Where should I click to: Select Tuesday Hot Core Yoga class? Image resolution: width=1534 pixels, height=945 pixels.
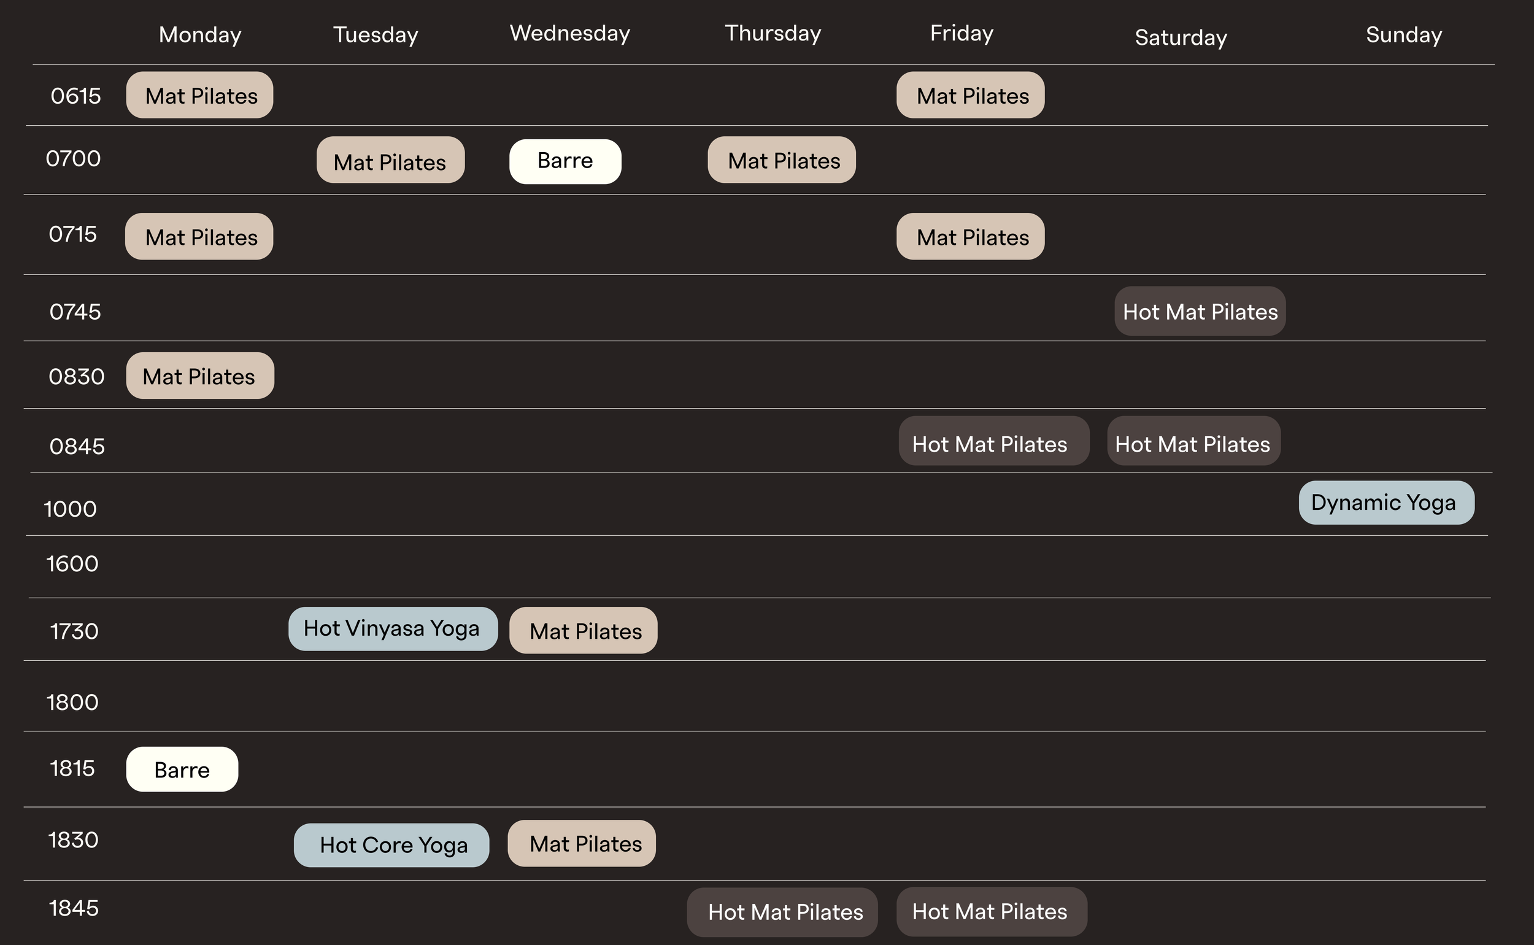tap(391, 845)
